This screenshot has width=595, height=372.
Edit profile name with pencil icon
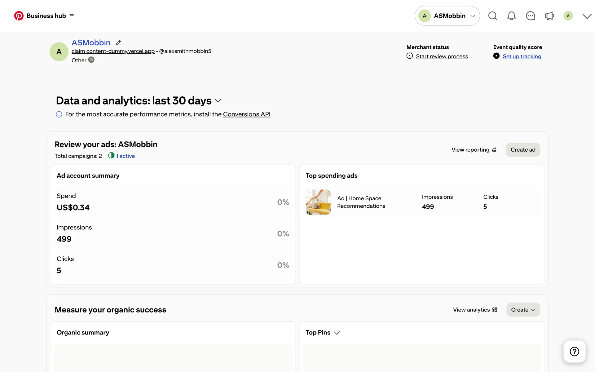click(x=118, y=42)
